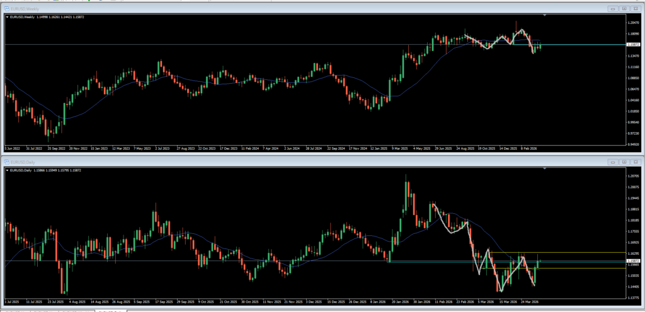
Task: Click the EURUSD,Weekly chart window icon
Action: tap(7, 9)
